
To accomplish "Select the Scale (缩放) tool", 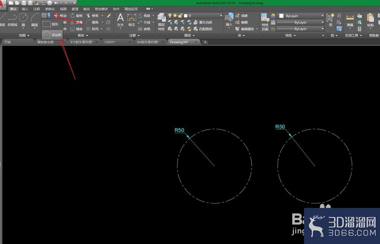I will coord(76,29).
